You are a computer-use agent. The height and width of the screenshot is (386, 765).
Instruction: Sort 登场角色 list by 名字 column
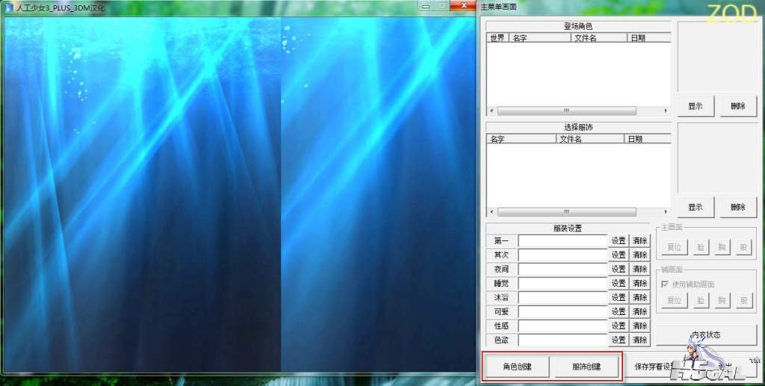pos(539,37)
